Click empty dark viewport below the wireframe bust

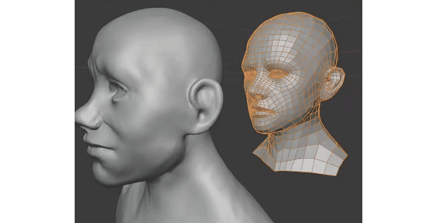(x=309, y=199)
